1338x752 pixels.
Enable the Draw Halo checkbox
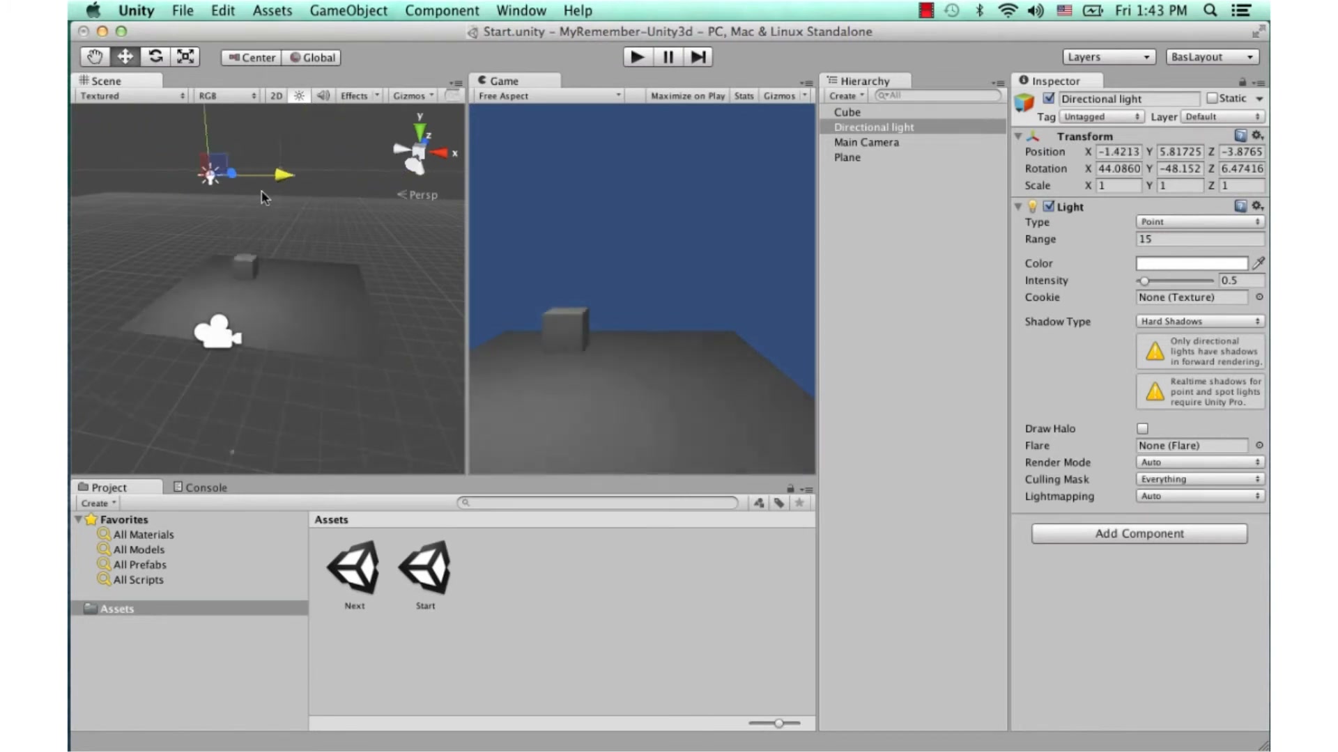coord(1142,429)
